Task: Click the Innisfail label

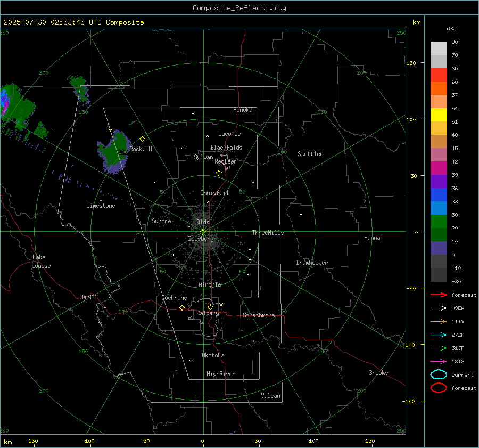Action: click(x=214, y=193)
